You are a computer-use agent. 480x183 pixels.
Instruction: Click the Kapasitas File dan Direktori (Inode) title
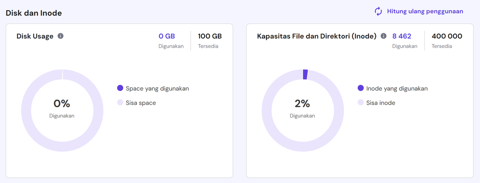316,36
